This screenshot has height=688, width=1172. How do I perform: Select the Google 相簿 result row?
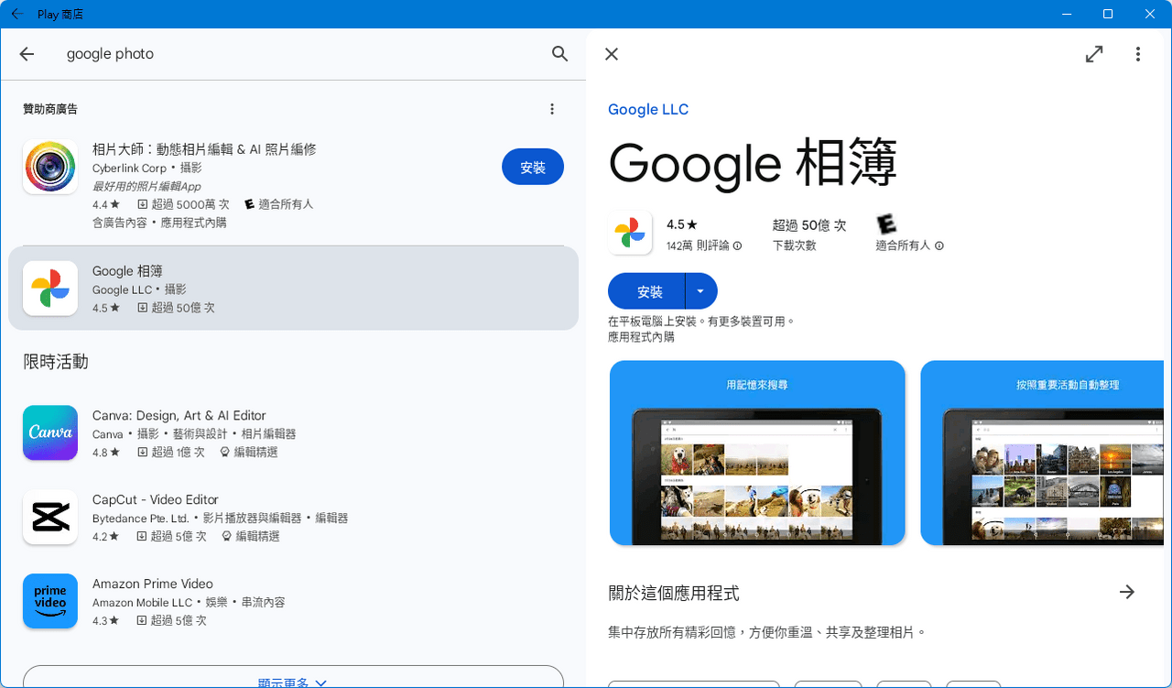point(293,288)
